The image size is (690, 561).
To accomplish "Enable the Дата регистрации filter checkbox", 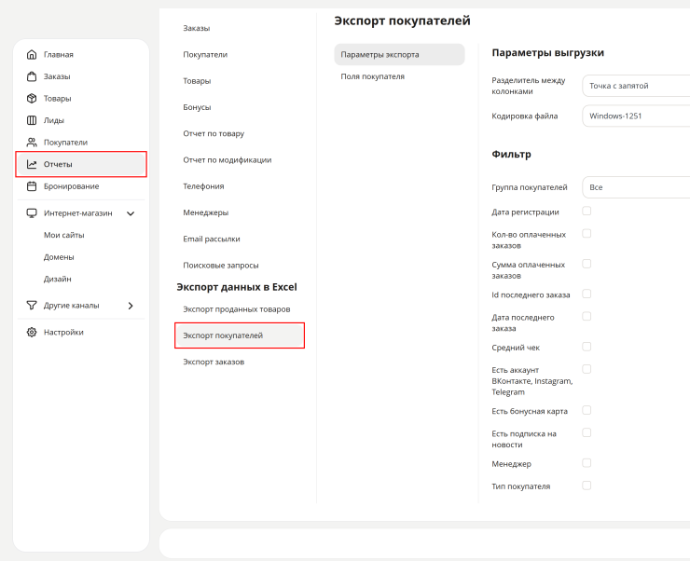I will coord(586,211).
